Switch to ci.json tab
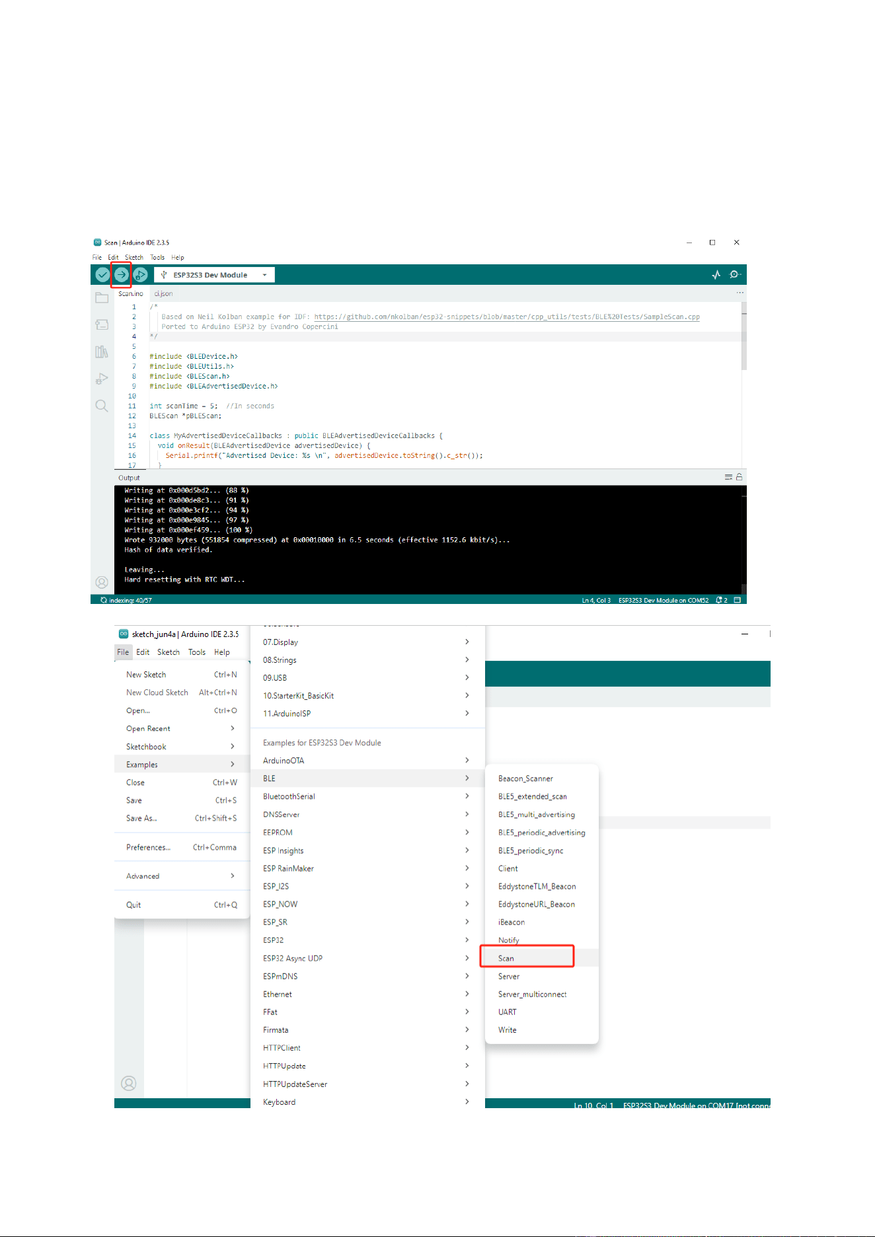875x1237 pixels. click(x=163, y=293)
